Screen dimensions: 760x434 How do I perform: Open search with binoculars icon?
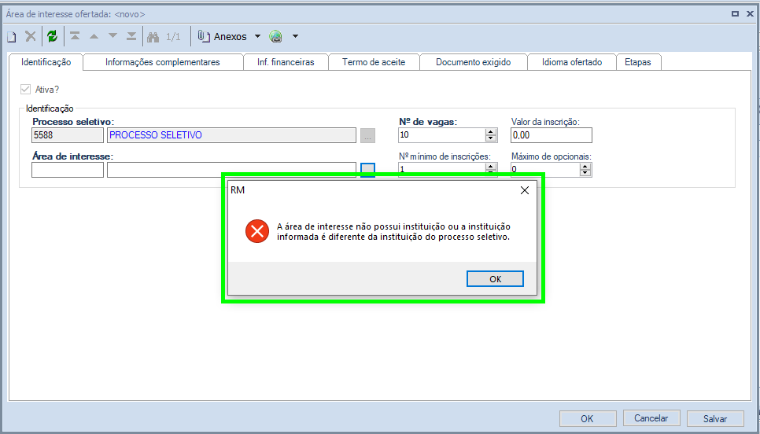pyautogui.click(x=153, y=37)
